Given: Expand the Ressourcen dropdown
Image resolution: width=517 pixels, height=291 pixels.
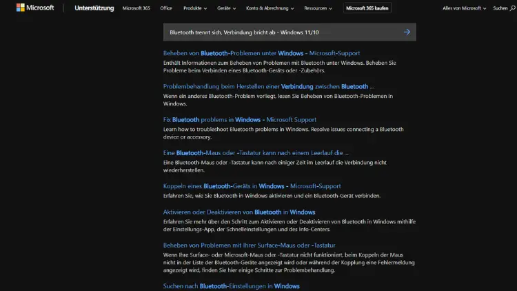Looking at the screenshot, I should (x=318, y=8).
